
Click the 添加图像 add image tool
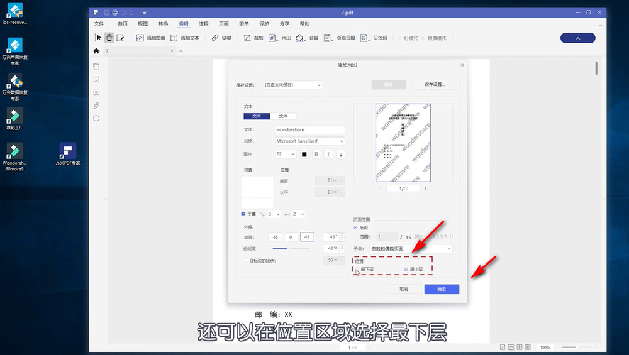151,38
